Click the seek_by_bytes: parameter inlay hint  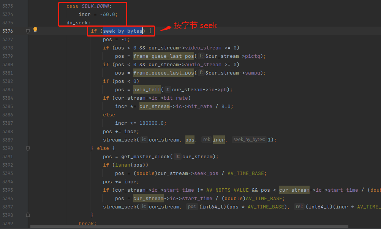click(249, 140)
